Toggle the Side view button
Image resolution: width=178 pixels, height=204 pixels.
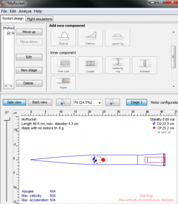click(14, 102)
